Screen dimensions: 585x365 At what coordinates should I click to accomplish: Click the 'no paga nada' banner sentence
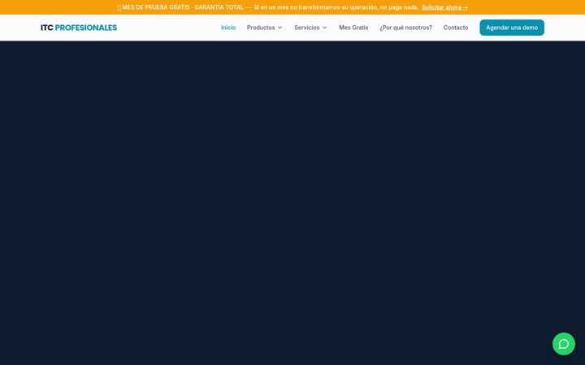pos(336,7)
